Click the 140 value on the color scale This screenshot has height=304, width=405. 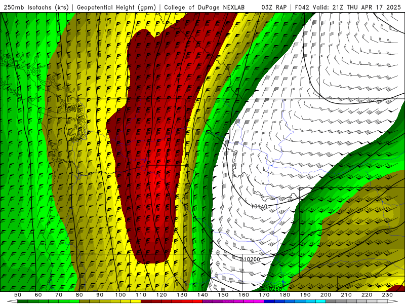point(203,295)
